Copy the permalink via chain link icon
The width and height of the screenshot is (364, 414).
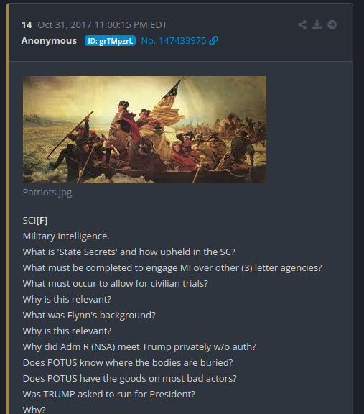point(213,41)
